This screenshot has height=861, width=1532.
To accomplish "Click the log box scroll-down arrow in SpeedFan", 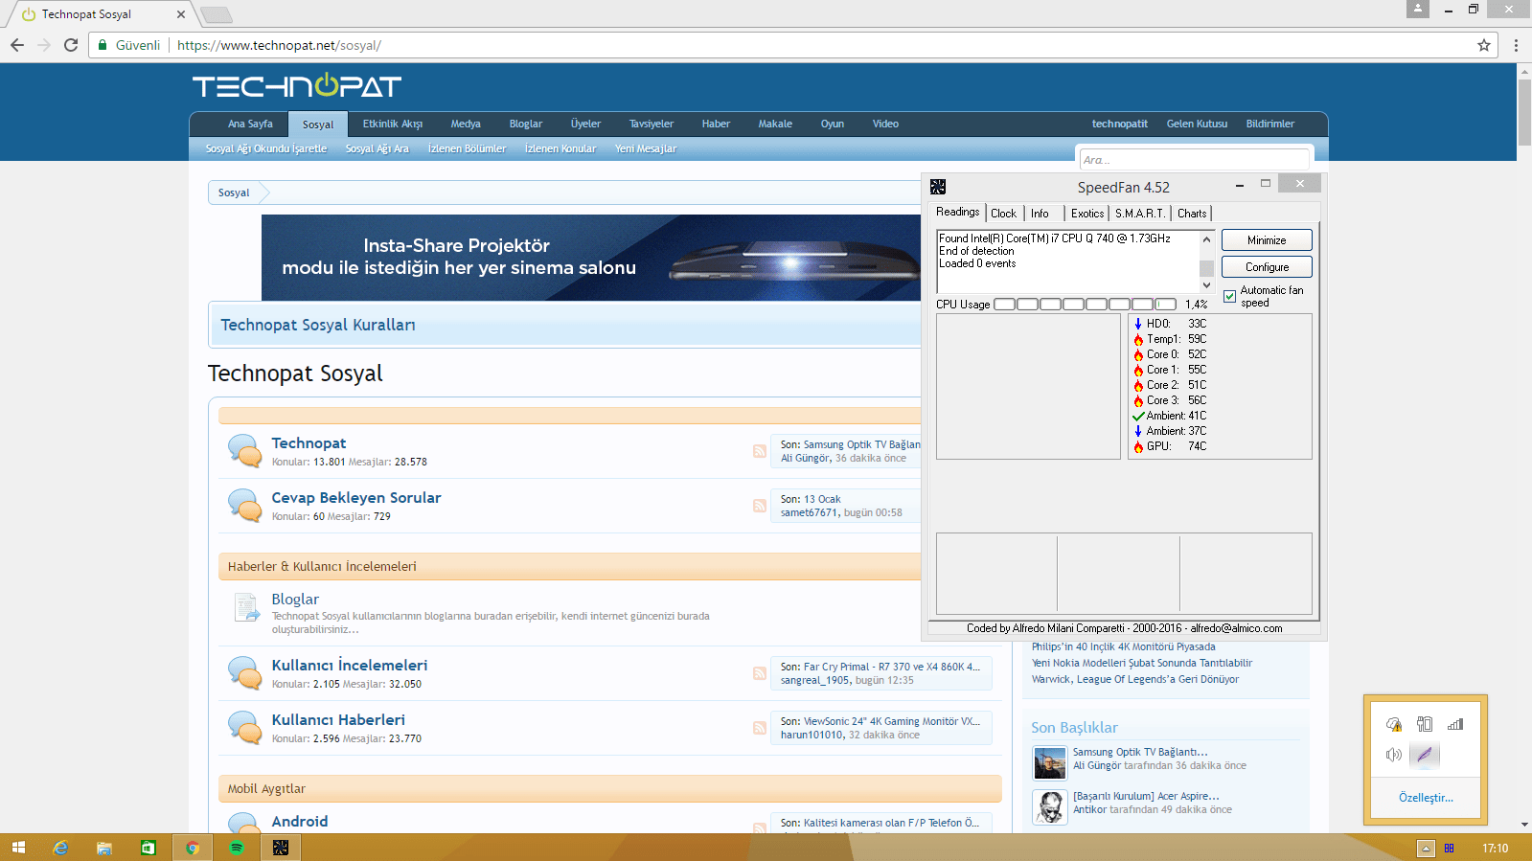I will pos(1207,284).
